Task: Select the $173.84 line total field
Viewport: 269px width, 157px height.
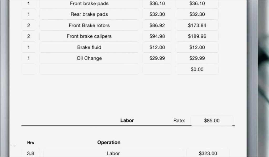Action: point(197,25)
